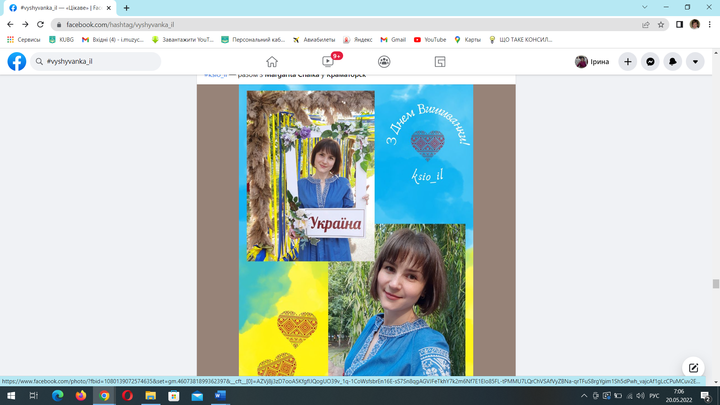
Task: Open Facebook Groups icon
Action: coord(384,61)
